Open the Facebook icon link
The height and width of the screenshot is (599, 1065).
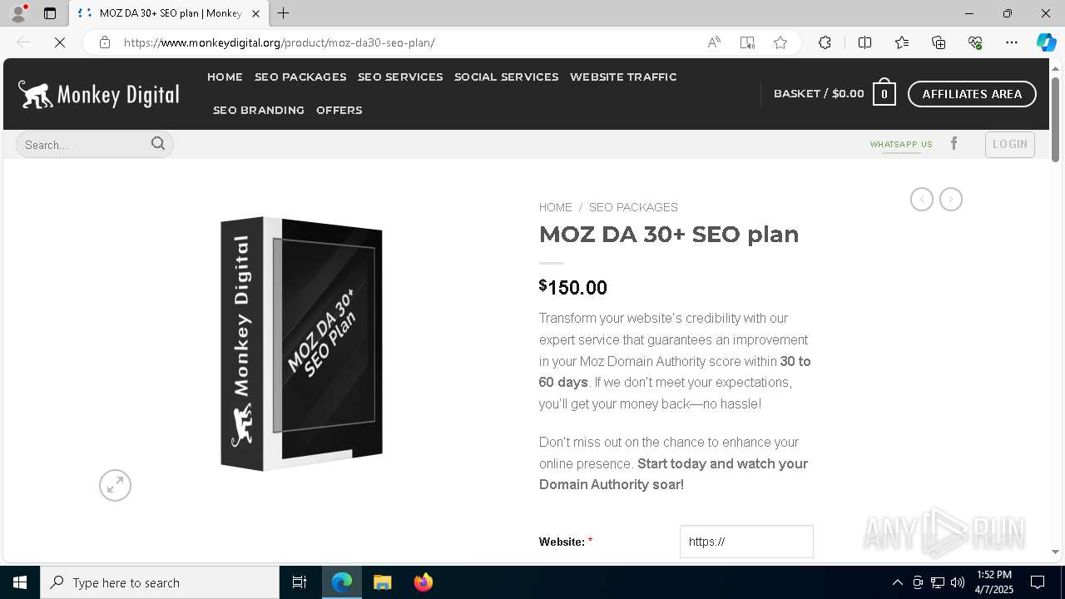click(954, 144)
